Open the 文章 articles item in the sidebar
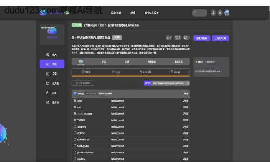The width and height of the screenshot is (270, 162). pyautogui.click(x=52, y=74)
